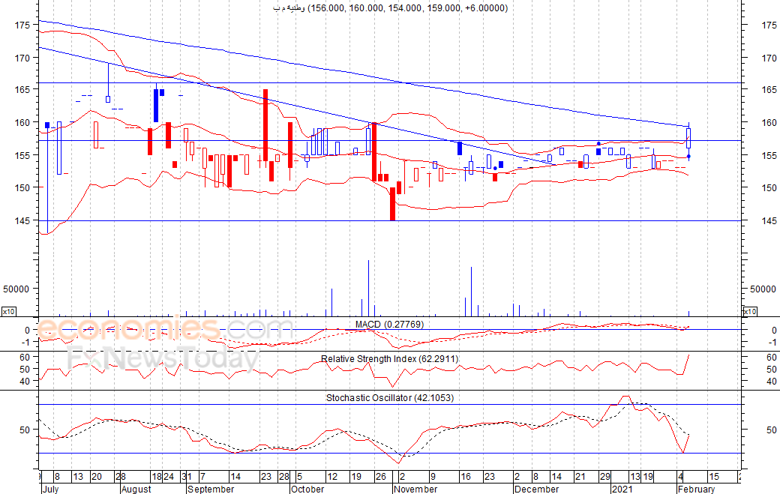Click the 160 price label on right axis
The height and width of the screenshot is (494, 780).
pyautogui.click(x=769, y=122)
